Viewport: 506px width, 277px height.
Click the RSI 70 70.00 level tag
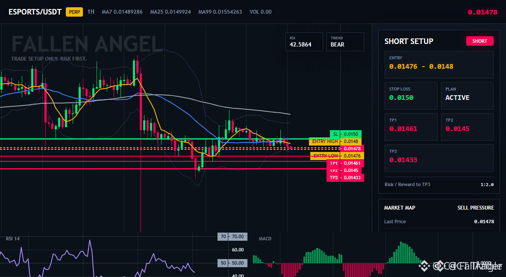click(232, 237)
